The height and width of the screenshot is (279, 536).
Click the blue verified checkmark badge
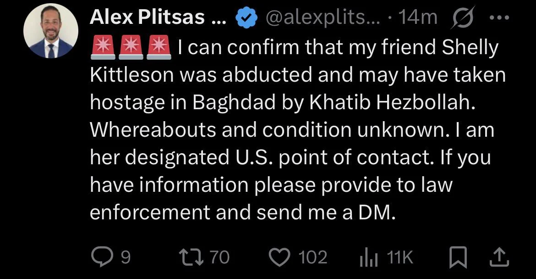coord(244,18)
